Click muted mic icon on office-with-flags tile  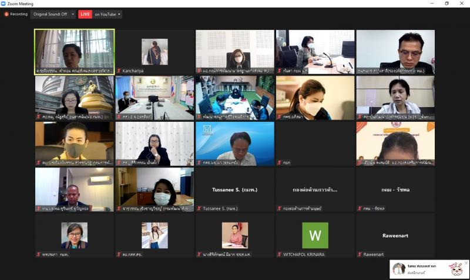click(119, 117)
